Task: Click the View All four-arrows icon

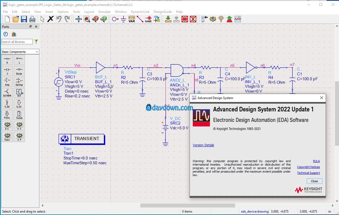Action: pyautogui.click(x=78, y=19)
